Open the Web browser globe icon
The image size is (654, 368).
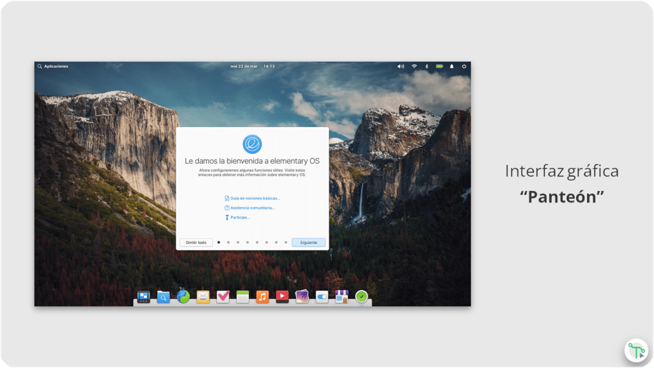point(183,296)
